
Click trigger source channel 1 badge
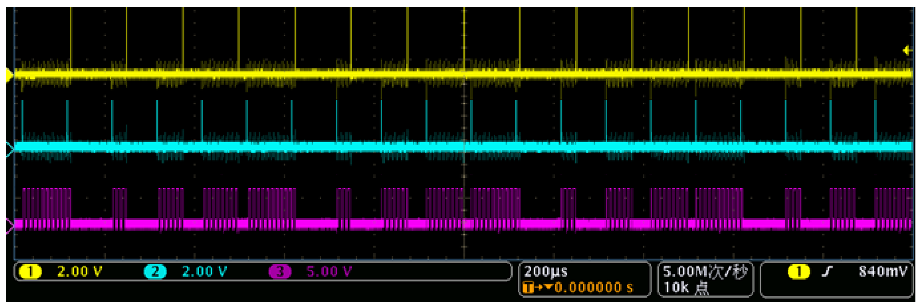(799, 272)
